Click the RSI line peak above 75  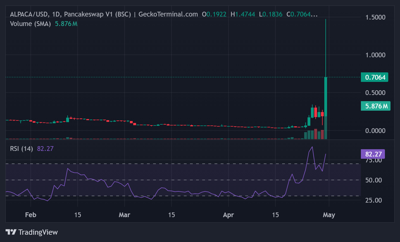click(312, 147)
